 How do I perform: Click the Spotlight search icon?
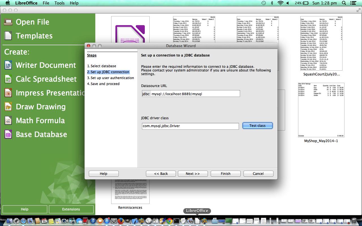[344, 3]
